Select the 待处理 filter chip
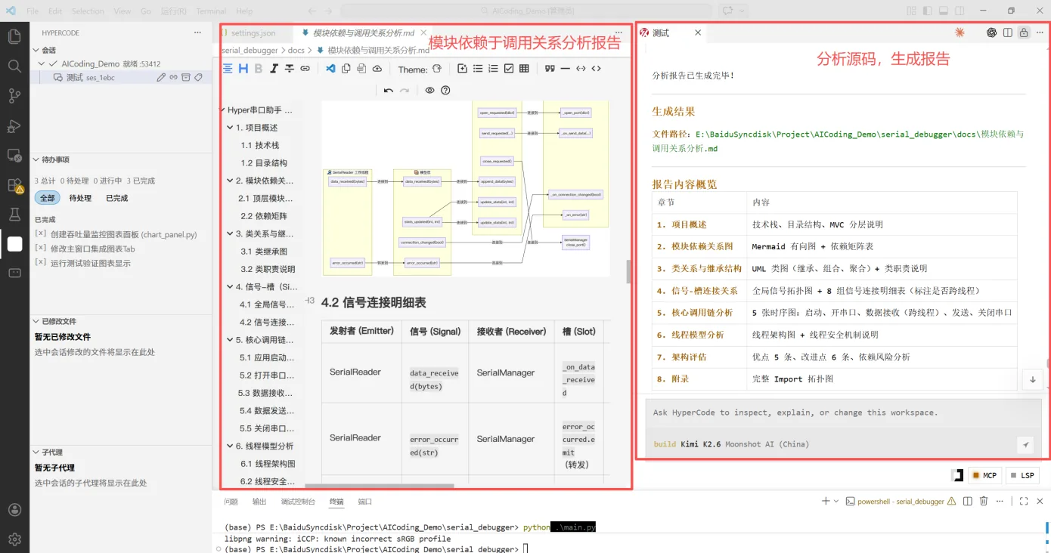The height and width of the screenshot is (553, 1051). tap(80, 198)
